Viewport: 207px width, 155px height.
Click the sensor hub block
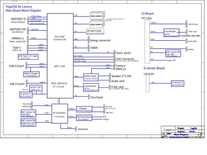coord(36,88)
